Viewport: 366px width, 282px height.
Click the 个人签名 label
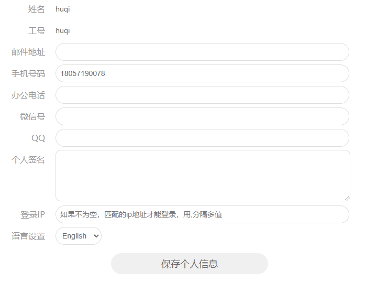point(28,160)
